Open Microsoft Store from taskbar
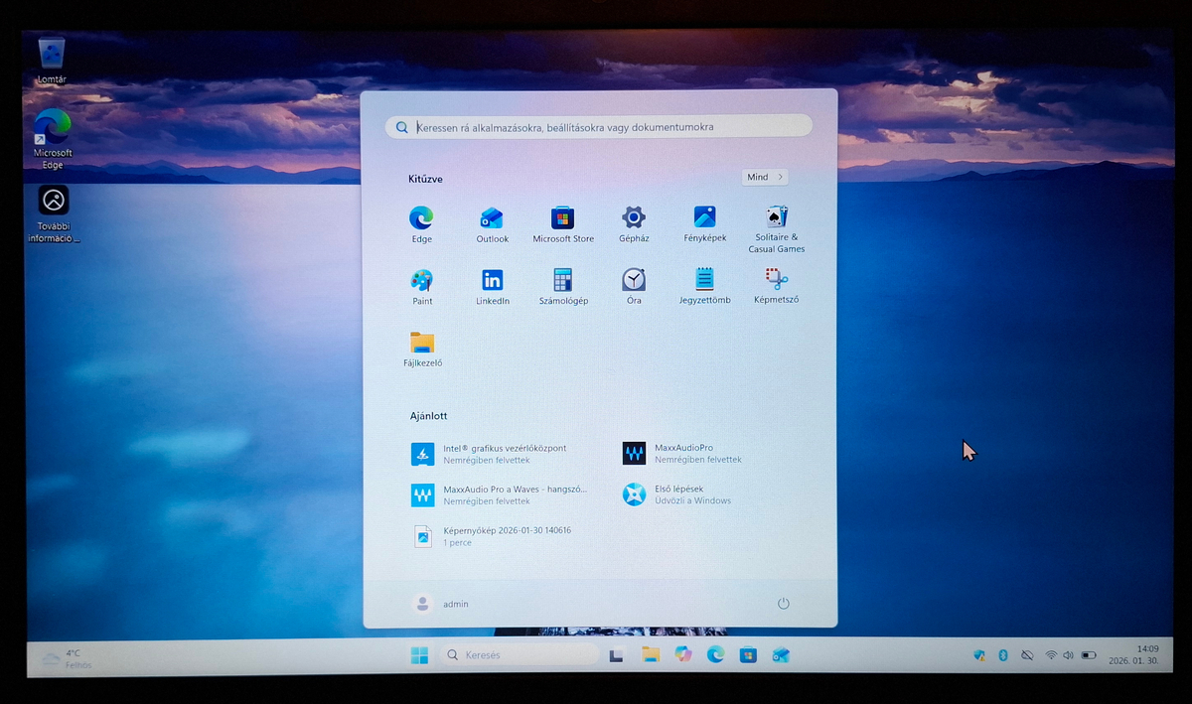The height and width of the screenshot is (704, 1192). [748, 654]
